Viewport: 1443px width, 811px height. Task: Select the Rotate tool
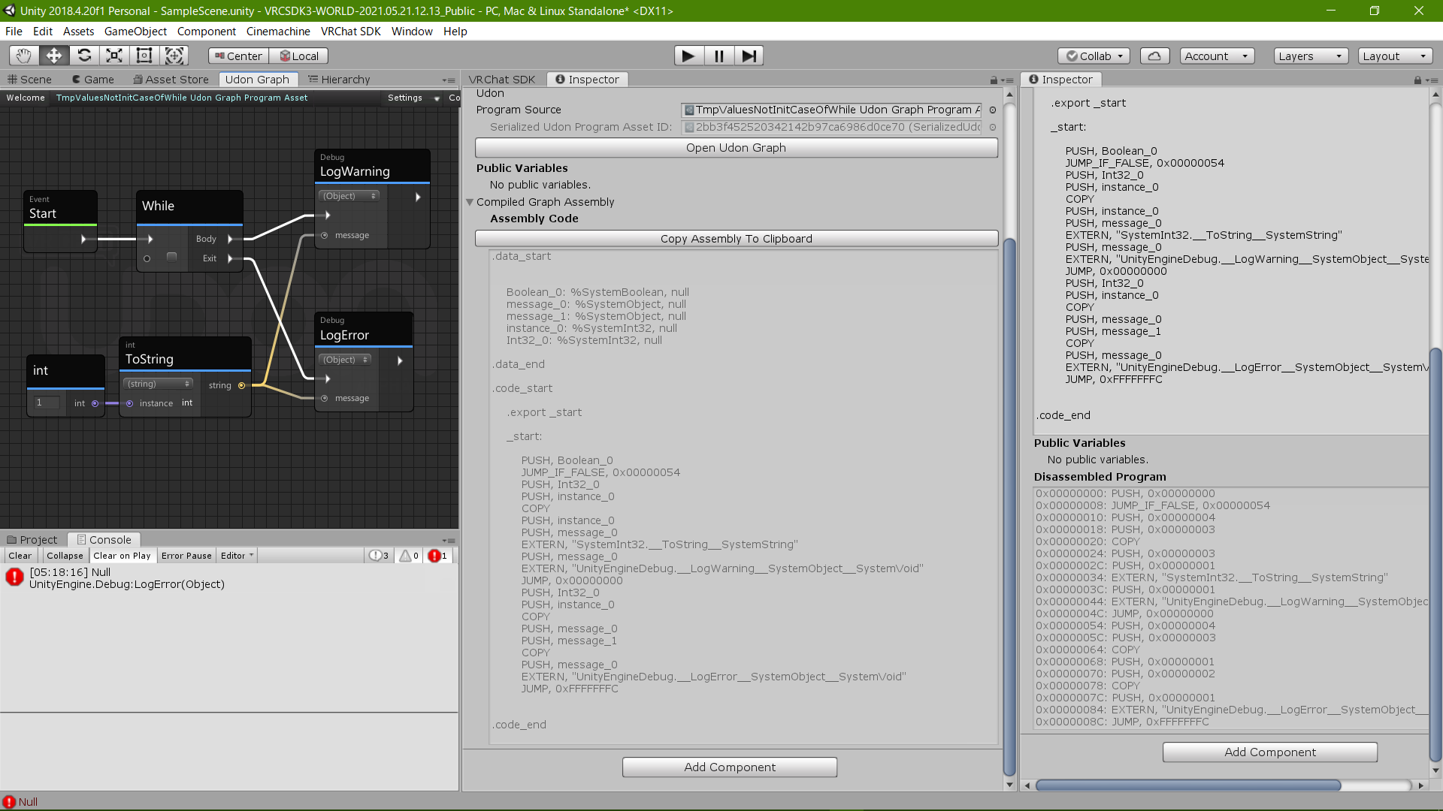tap(84, 56)
